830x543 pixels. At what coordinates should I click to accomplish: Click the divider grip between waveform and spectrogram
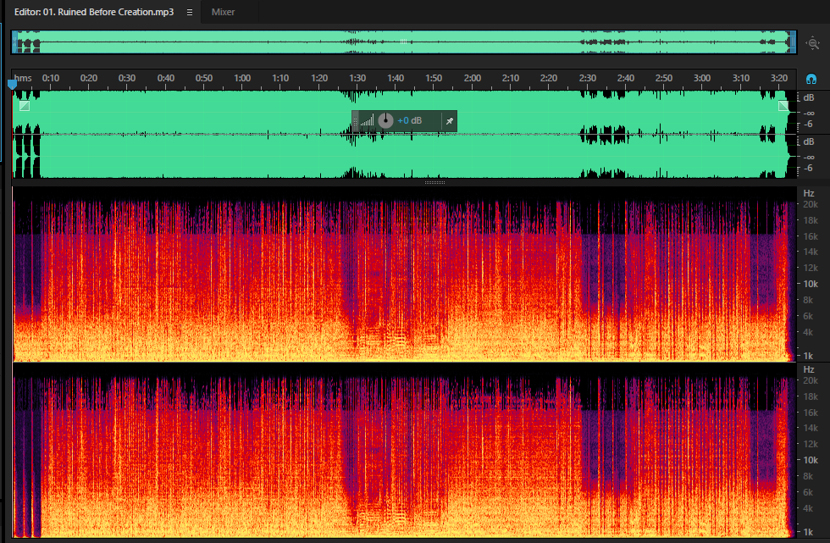[434, 183]
